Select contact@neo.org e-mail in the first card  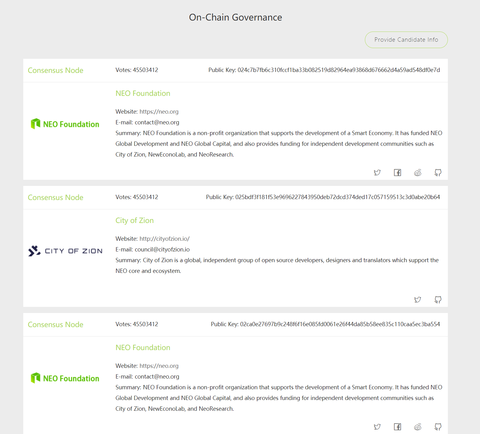click(157, 123)
